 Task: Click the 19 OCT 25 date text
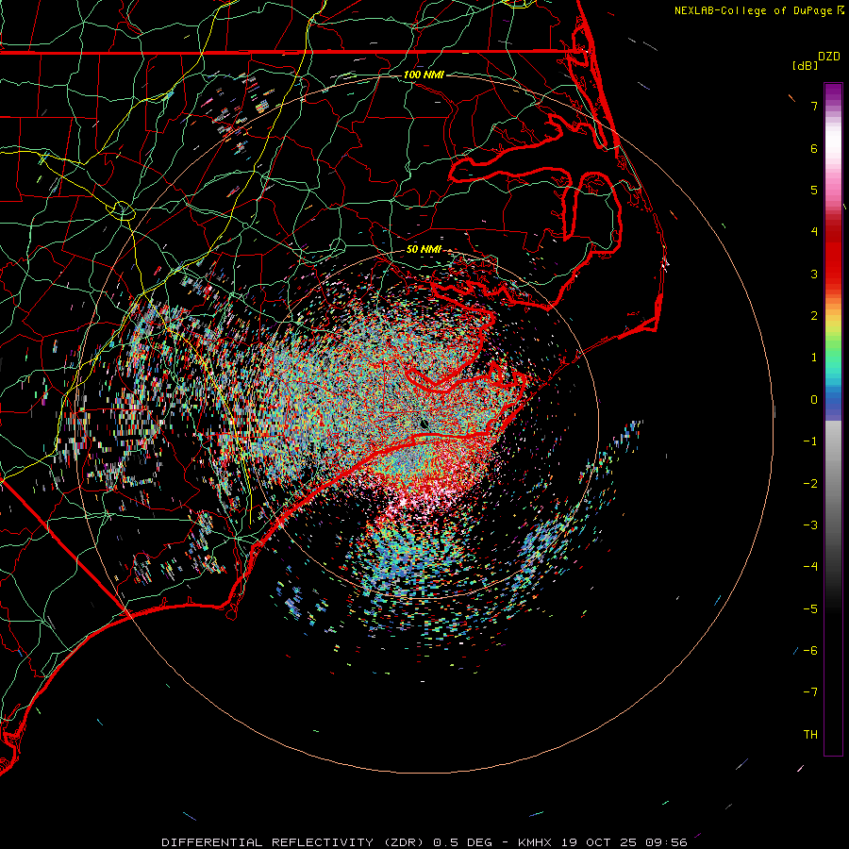point(599,842)
